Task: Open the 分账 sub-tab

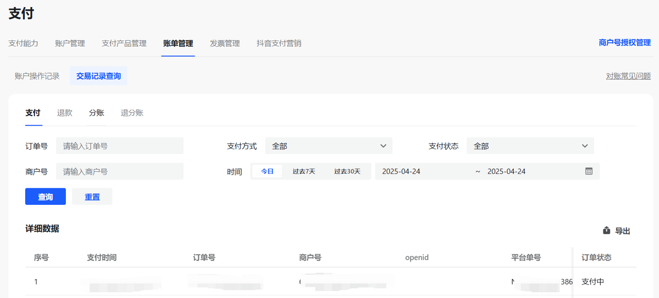Action: 96,113
